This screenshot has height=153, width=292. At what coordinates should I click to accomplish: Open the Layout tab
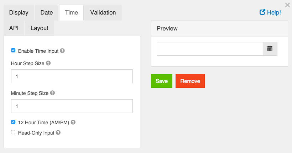[40, 28]
